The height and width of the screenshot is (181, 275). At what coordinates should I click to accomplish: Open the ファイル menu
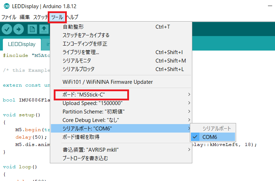[x=9, y=17]
